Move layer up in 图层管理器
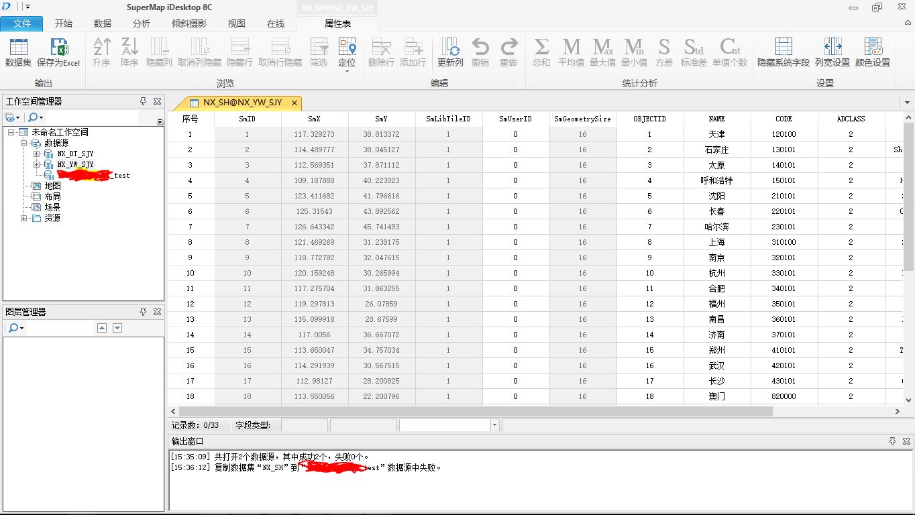Image resolution: width=915 pixels, height=515 pixels. coord(102,328)
